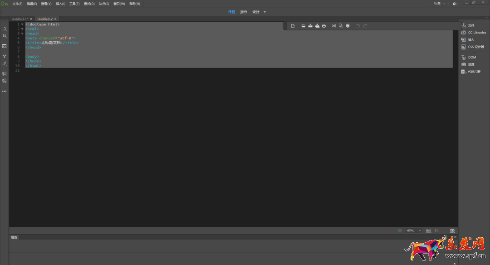
Task: Open the HTML file type dropdown
Action: click(413, 231)
